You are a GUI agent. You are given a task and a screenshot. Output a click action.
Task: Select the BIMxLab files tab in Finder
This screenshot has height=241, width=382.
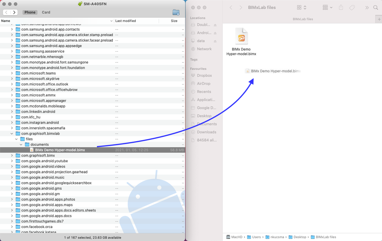[x=302, y=19]
